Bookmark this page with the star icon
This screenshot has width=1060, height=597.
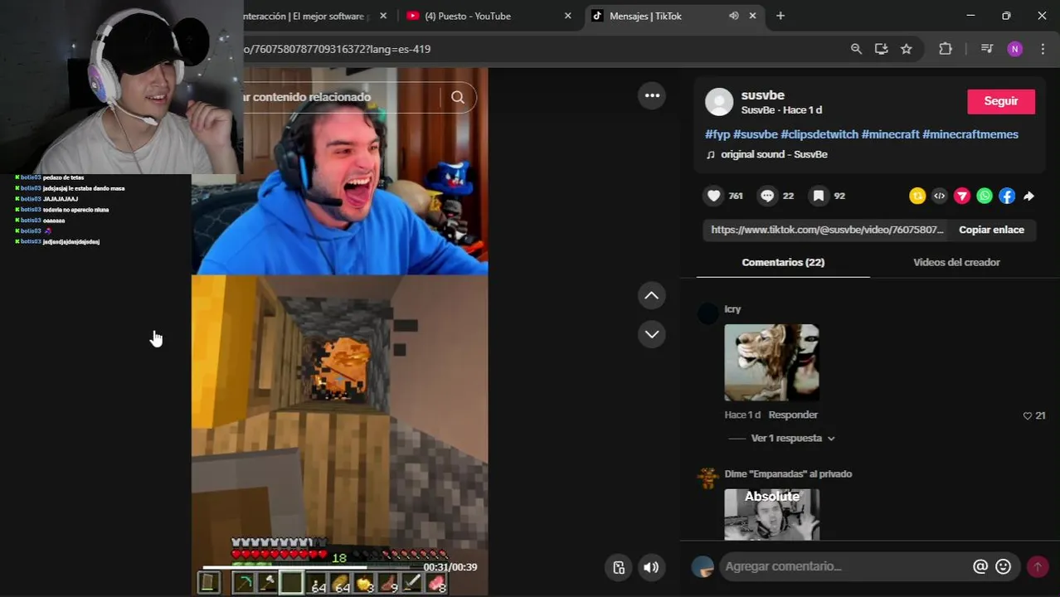907,49
